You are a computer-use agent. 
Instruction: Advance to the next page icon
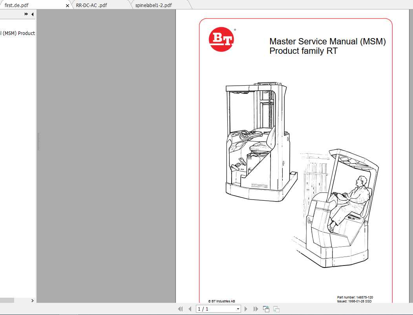246,309
